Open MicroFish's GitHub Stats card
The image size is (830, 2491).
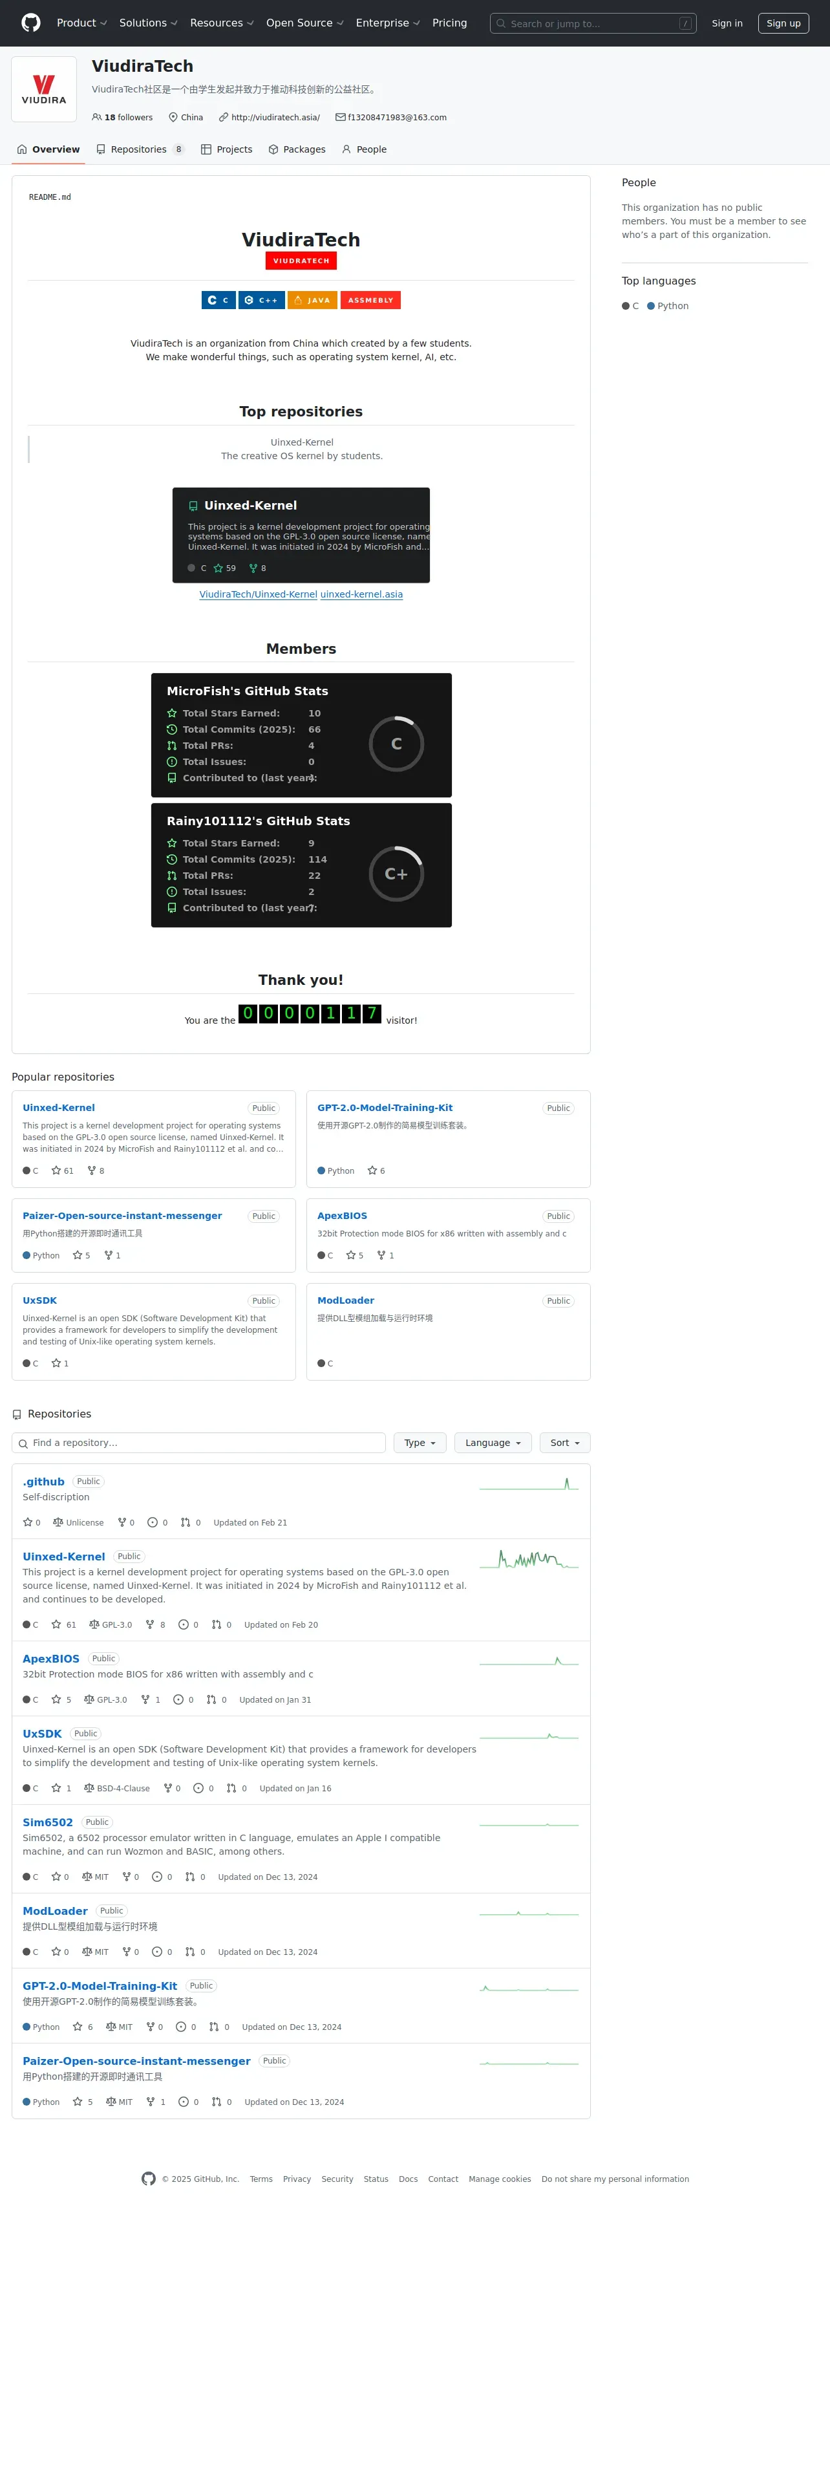(x=301, y=735)
